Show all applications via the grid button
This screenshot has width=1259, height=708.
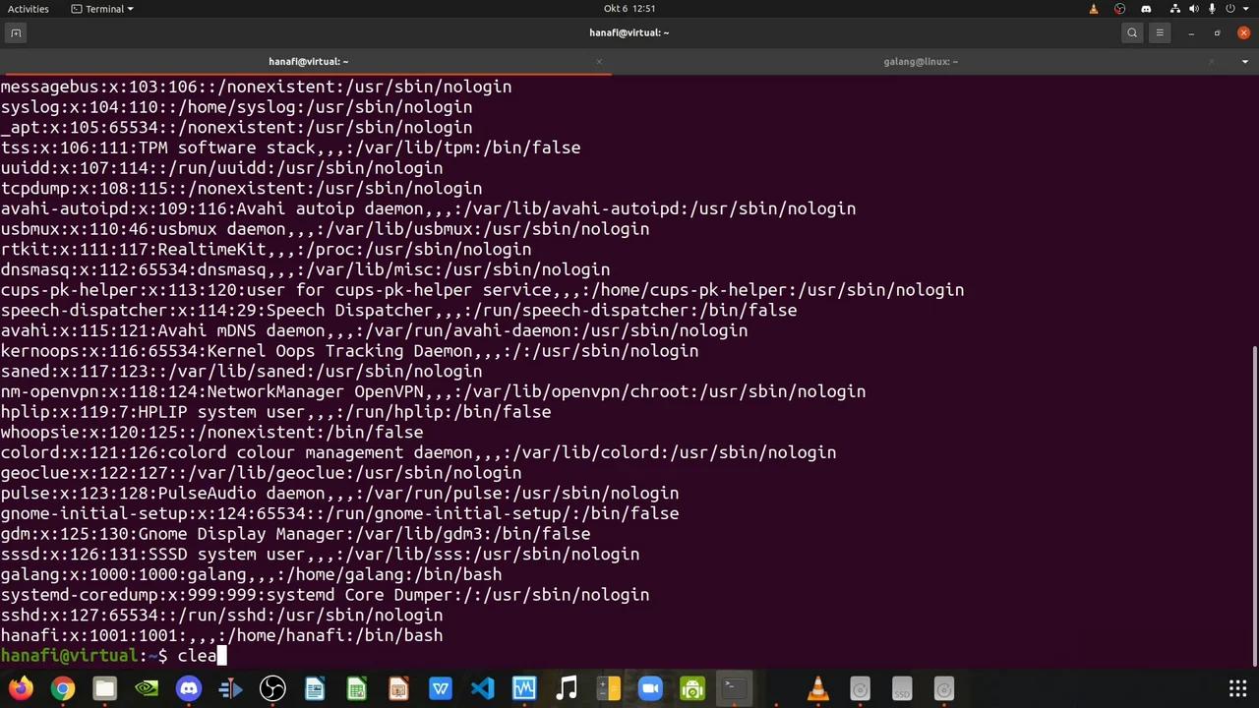pos(1237,688)
